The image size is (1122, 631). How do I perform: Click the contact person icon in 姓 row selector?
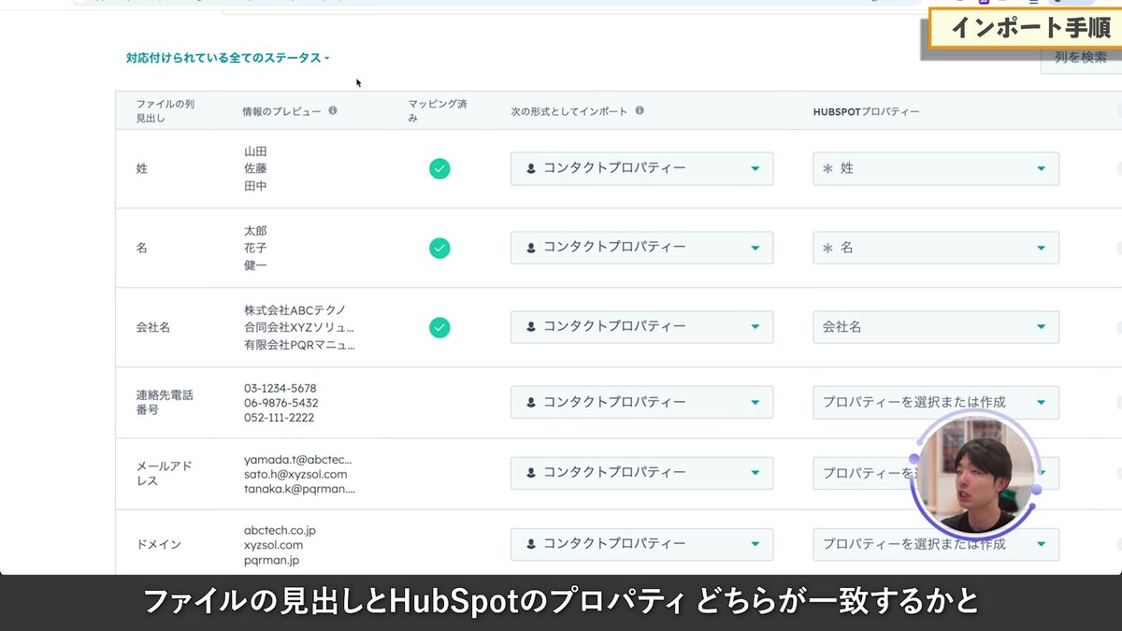click(529, 168)
